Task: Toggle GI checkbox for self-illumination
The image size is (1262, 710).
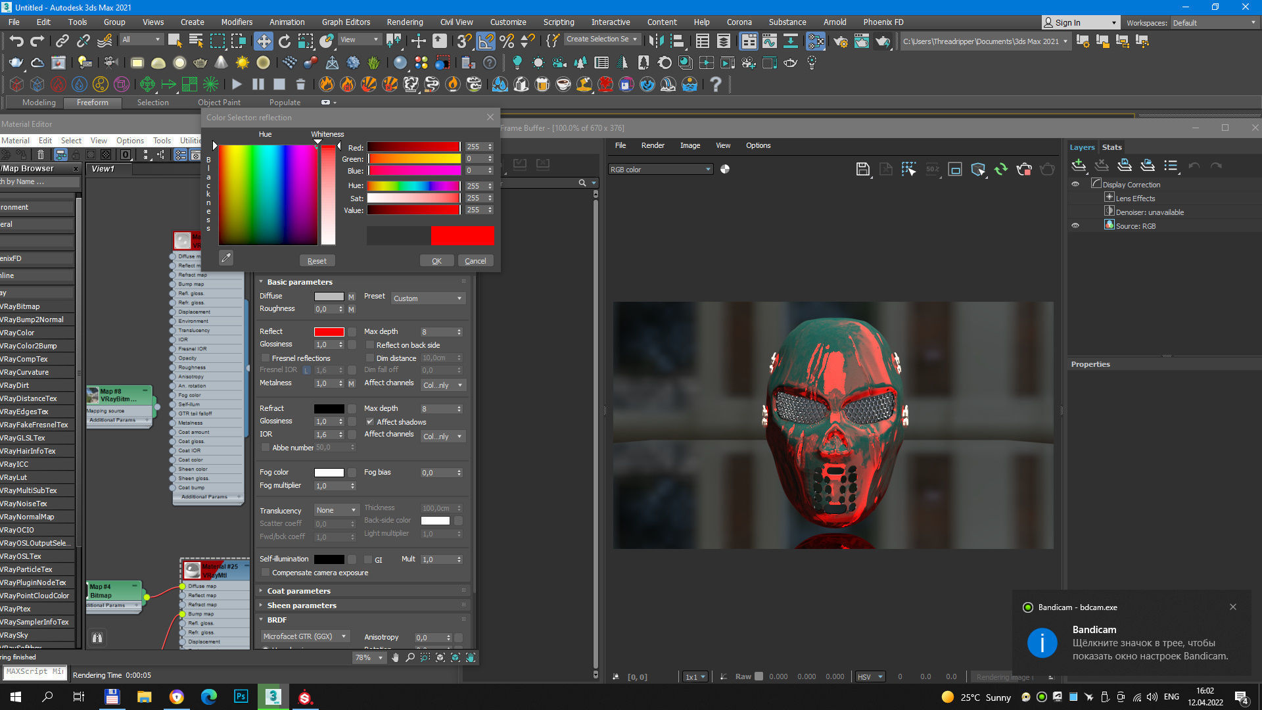Action: (x=368, y=559)
